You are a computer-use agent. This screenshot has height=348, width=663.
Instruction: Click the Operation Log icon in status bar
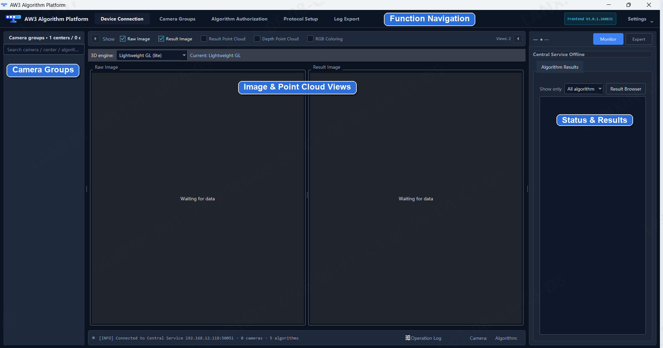point(408,338)
